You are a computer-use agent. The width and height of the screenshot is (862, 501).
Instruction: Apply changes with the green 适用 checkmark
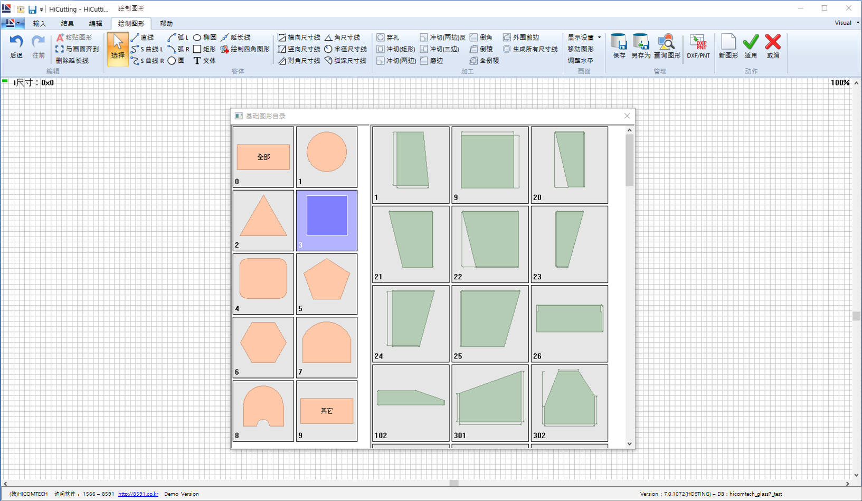pyautogui.click(x=751, y=46)
